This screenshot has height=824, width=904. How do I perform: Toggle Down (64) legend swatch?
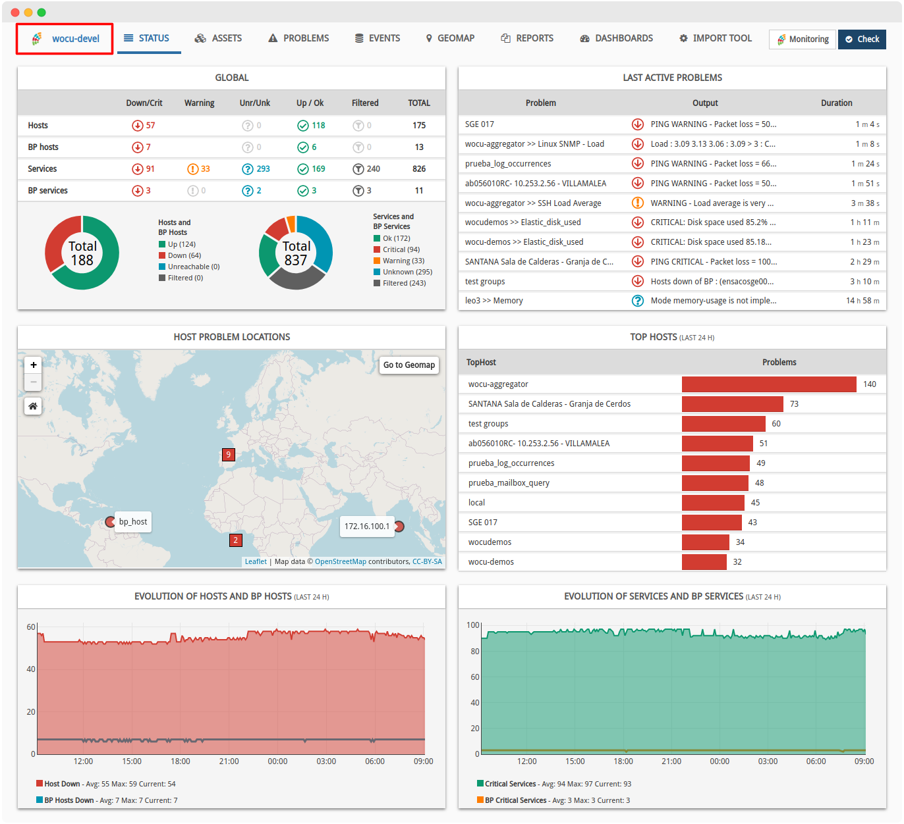tap(162, 255)
